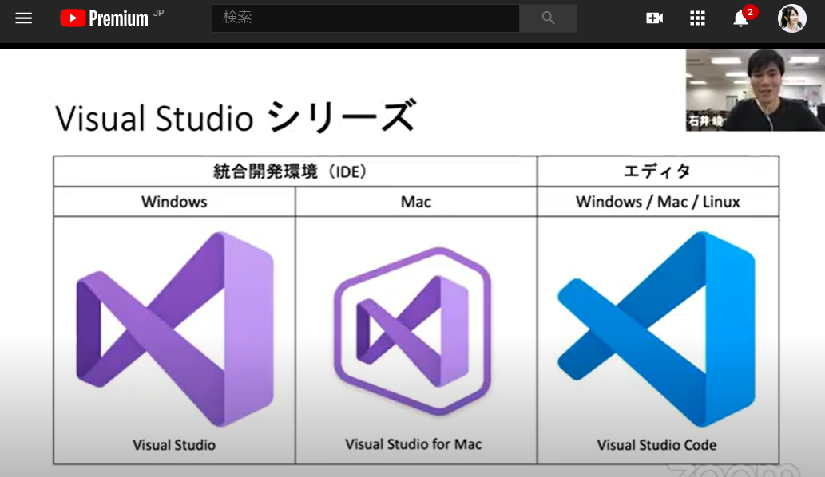Open the YouTube apps grid icon
Image resolution: width=825 pixels, height=477 pixels.
pos(698,18)
